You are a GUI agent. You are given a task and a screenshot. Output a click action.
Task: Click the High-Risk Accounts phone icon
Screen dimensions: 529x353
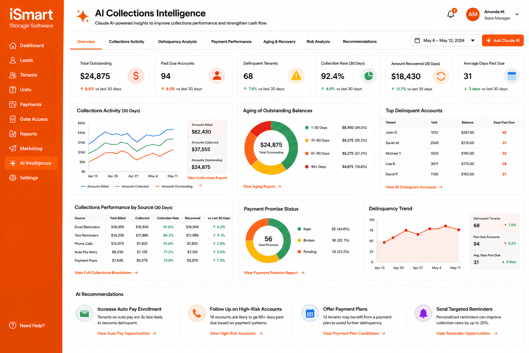click(x=197, y=313)
